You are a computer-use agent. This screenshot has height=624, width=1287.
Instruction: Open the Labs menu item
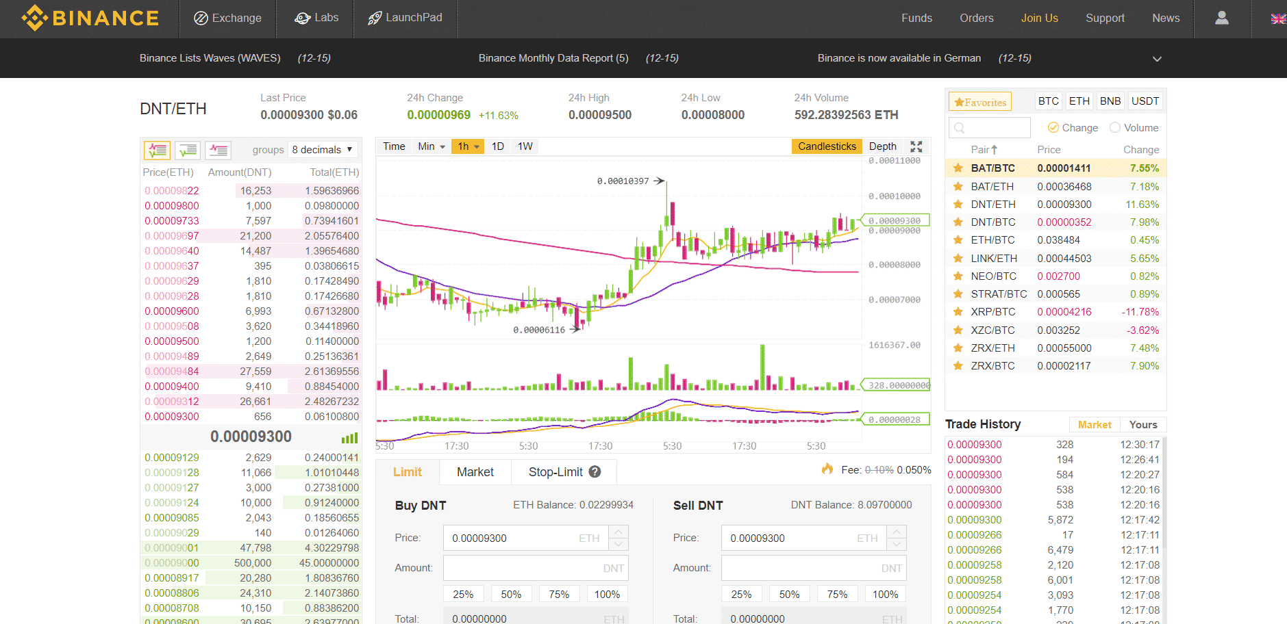316,18
